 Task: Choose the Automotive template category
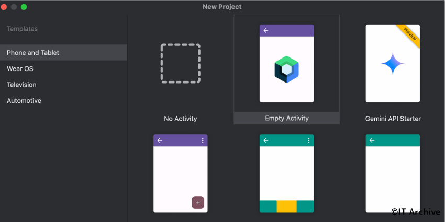pyautogui.click(x=63, y=100)
